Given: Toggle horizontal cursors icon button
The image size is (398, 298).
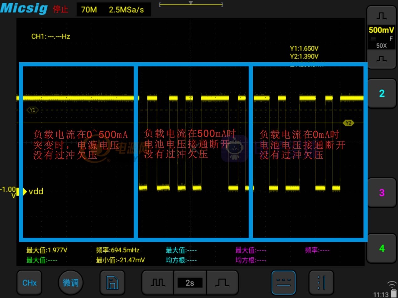Looking at the screenshot, I should (284, 283).
